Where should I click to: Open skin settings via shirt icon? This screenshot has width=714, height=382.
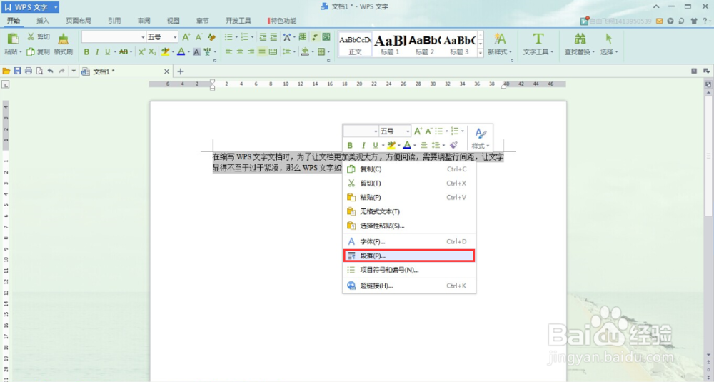click(694, 21)
